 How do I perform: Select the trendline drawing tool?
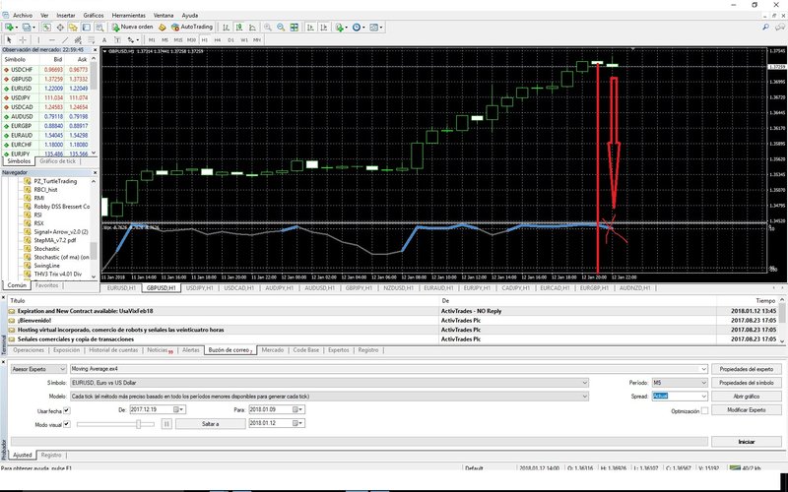point(65,39)
